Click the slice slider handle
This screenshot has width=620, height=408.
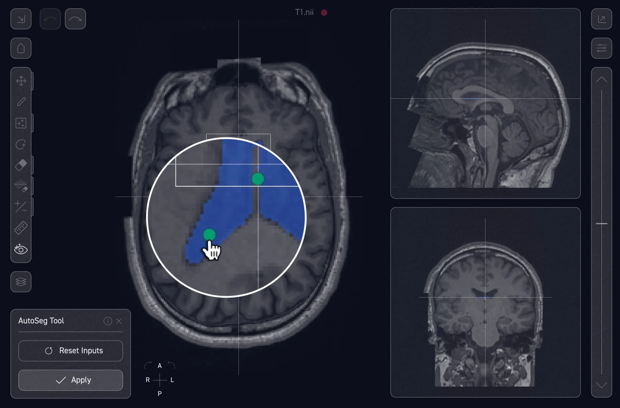(601, 224)
